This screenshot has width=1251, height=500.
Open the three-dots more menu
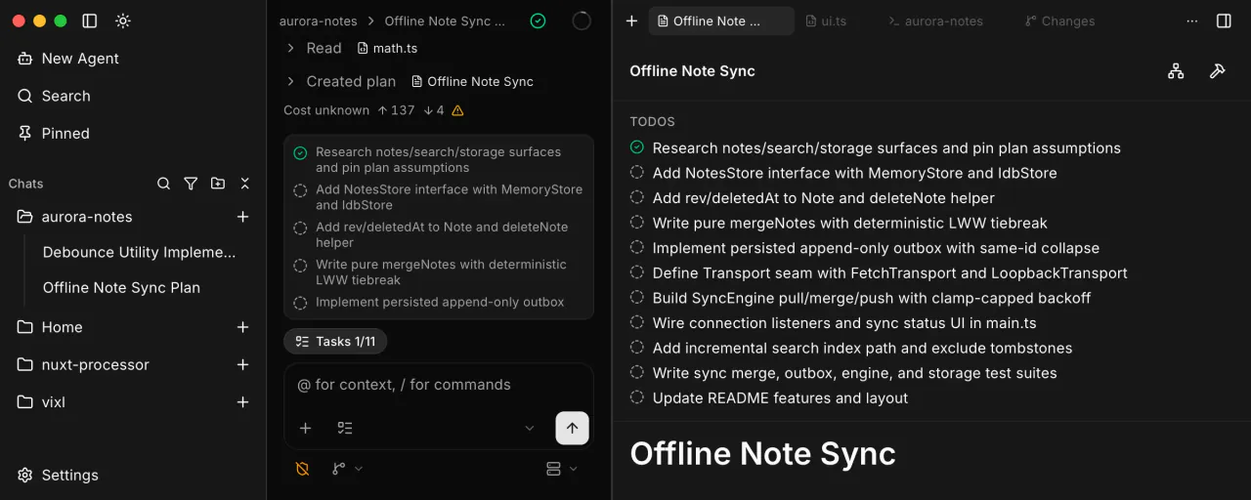[1191, 21]
